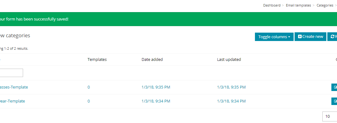Click Date added column header
This screenshot has width=337, height=123.
(x=152, y=59)
